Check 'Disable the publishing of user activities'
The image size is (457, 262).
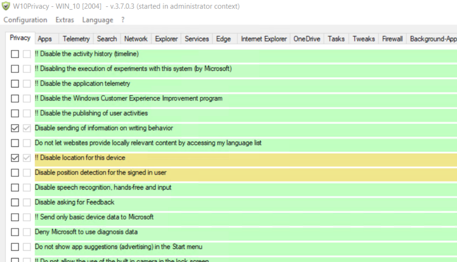[15, 113]
